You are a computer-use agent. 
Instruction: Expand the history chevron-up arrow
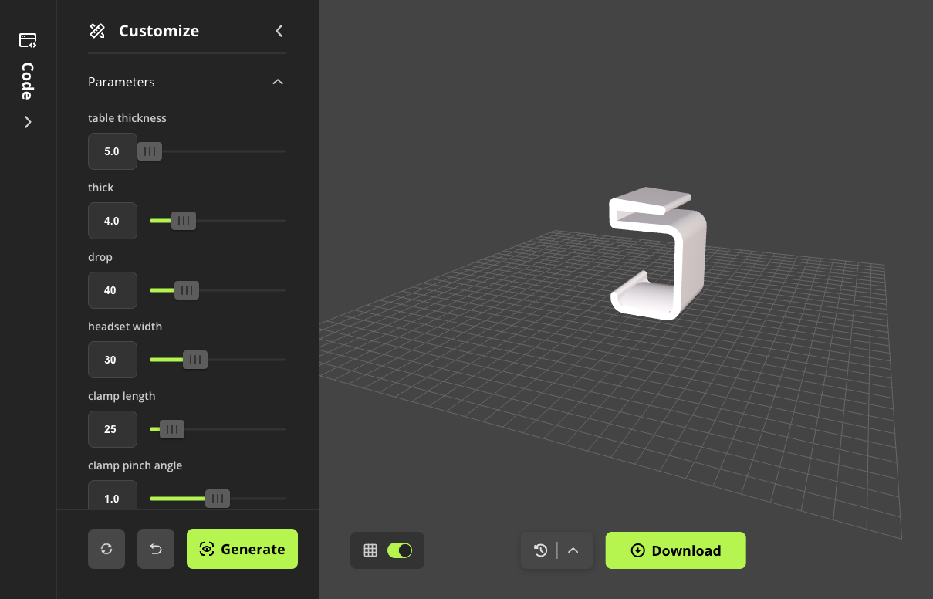(573, 550)
